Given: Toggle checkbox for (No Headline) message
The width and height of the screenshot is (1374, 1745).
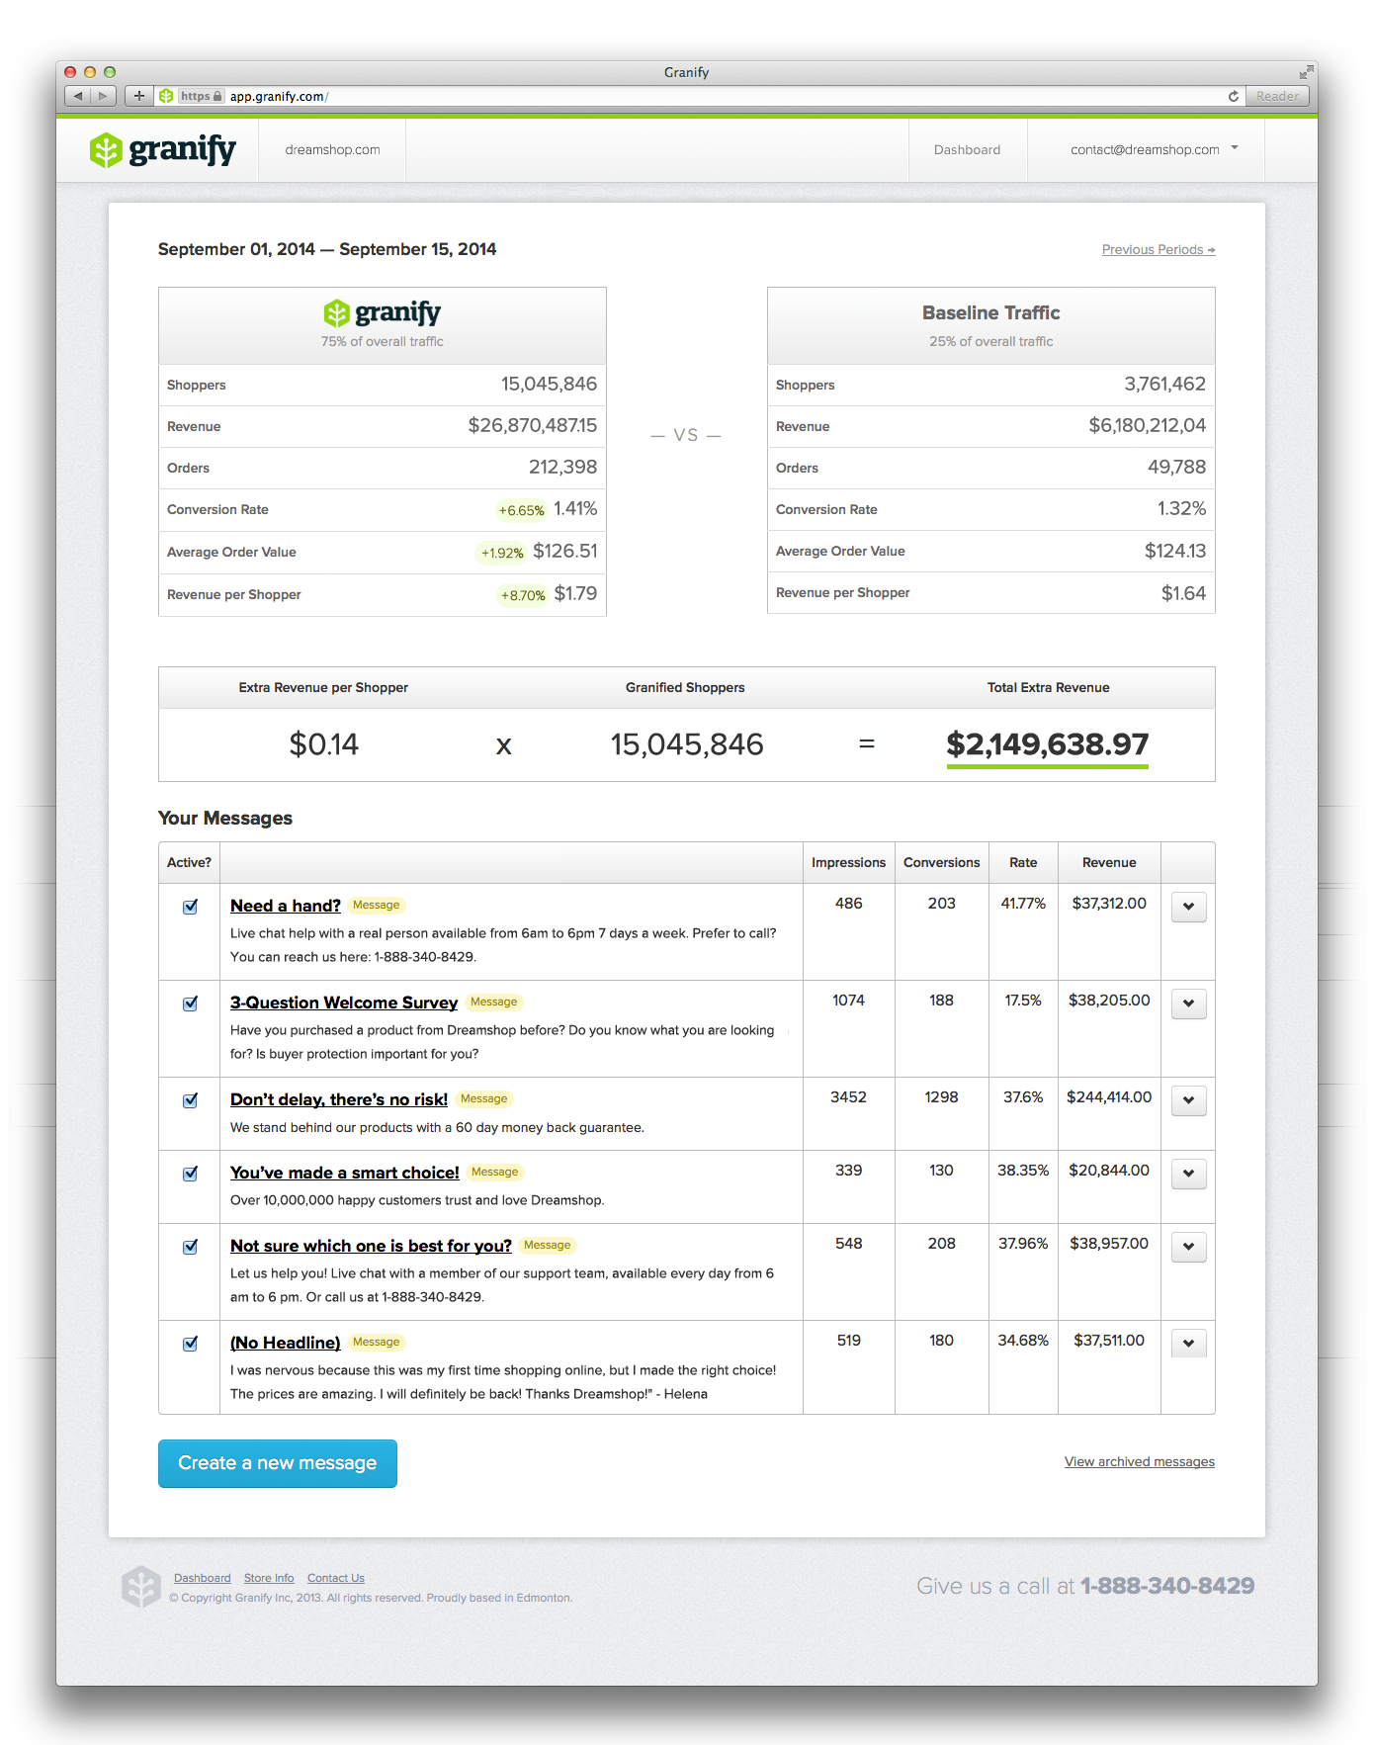Looking at the screenshot, I should click(x=191, y=1344).
